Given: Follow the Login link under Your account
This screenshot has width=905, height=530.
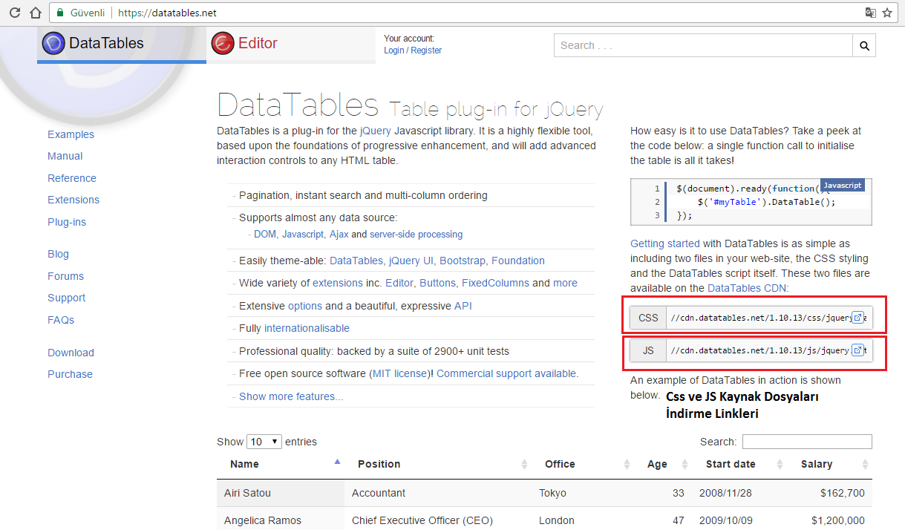Looking at the screenshot, I should pyautogui.click(x=393, y=50).
